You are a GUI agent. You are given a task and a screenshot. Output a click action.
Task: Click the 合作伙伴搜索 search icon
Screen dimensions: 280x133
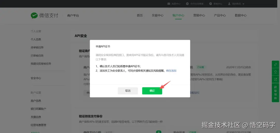click(187, 4)
